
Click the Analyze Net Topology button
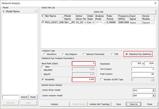[x=99, y=104]
